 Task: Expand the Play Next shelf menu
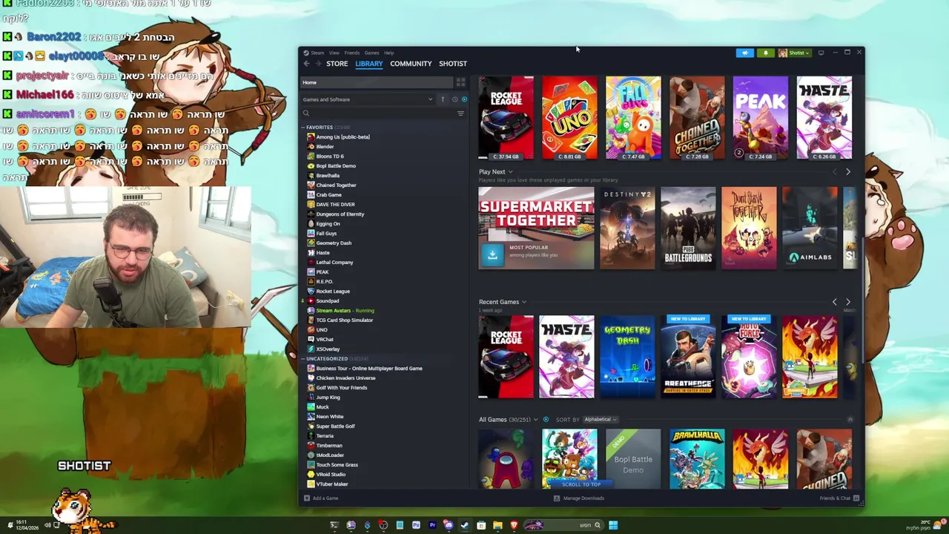point(510,172)
